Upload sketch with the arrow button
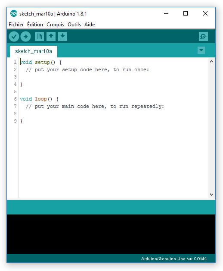 click(x=25, y=37)
